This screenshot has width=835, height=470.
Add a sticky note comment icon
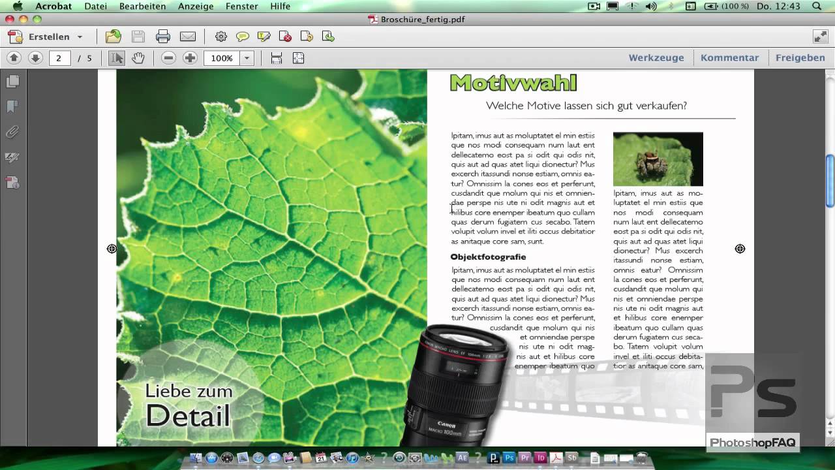point(243,37)
